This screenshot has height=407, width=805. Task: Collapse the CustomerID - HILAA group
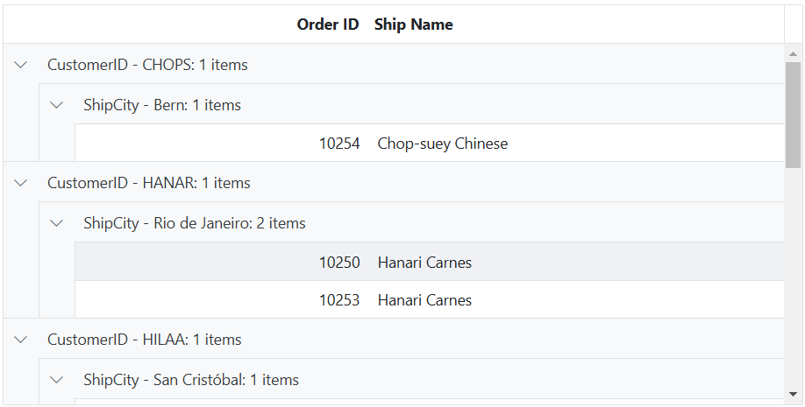click(20, 340)
